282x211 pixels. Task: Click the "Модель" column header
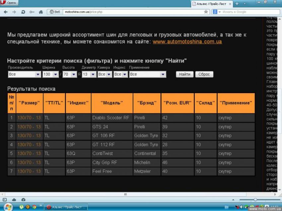(112, 103)
